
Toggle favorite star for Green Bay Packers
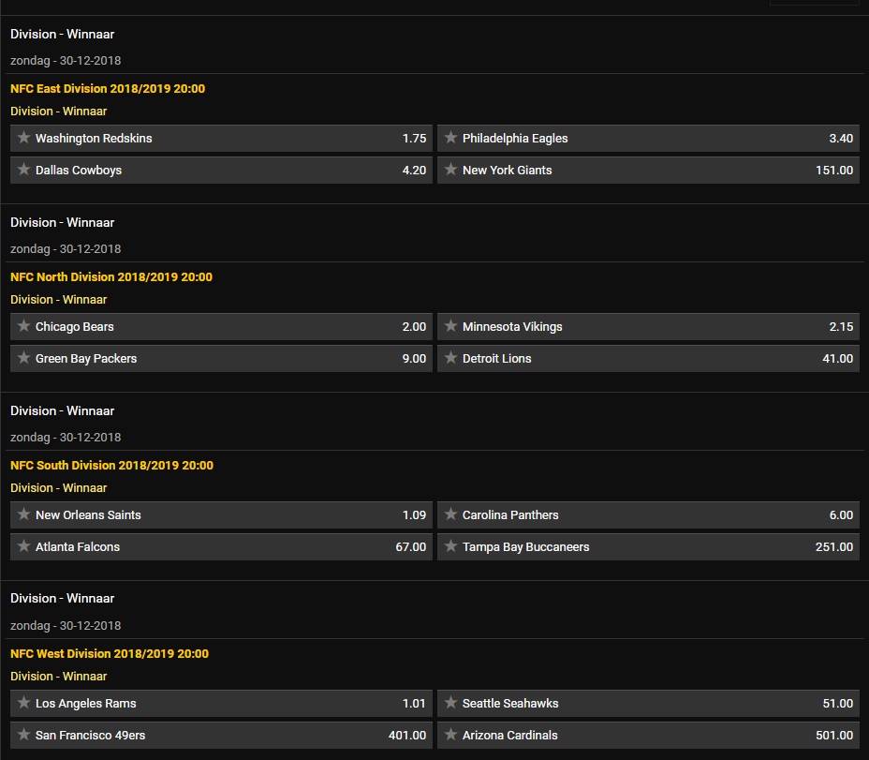(x=24, y=358)
